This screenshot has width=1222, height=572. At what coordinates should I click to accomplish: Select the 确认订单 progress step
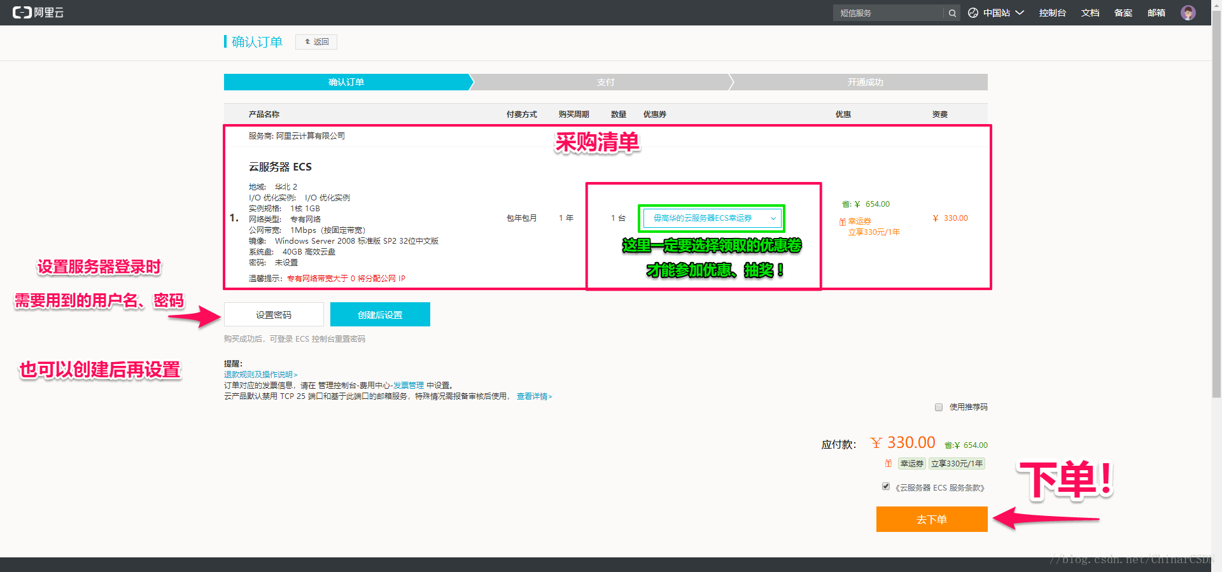(347, 82)
